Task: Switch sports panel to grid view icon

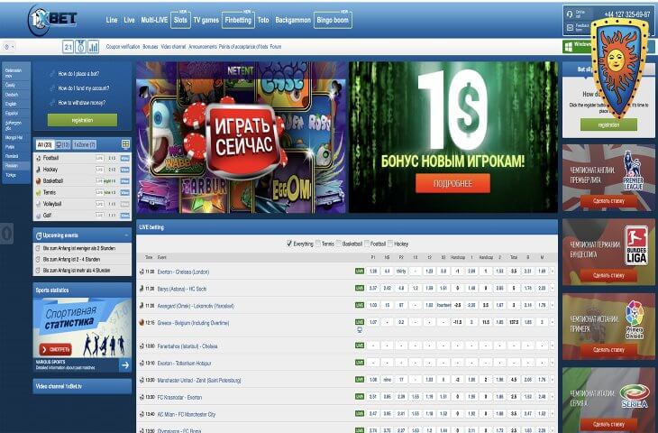Action: (x=125, y=144)
